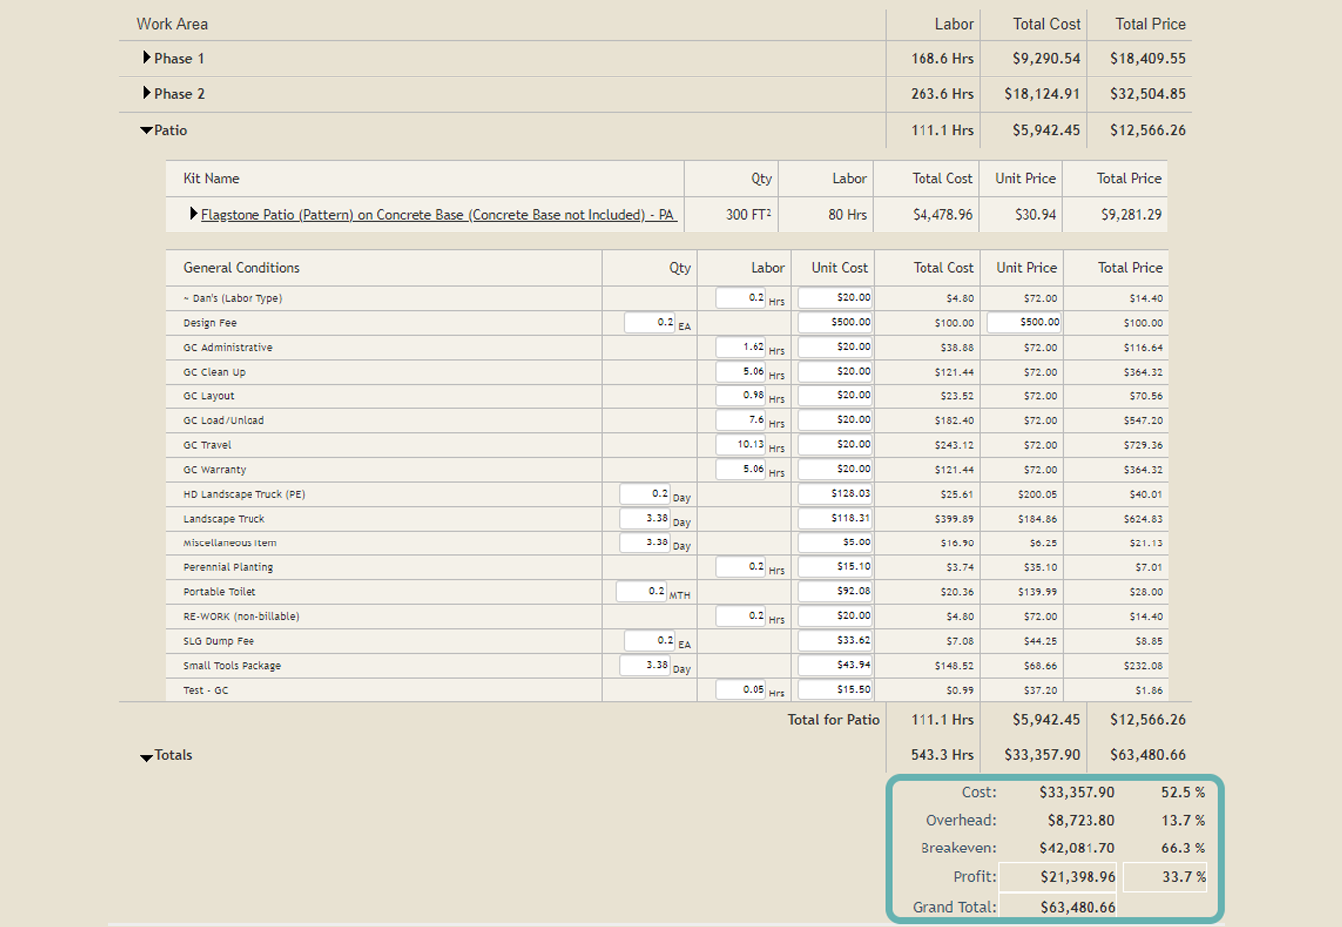This screenshot has height=927, width=1342.
Task: Expand the Flagstone Patio kit arrow
Action: point(193,214)
